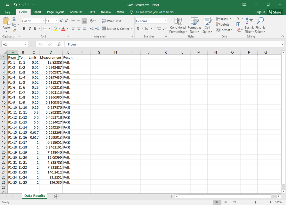Expand the Name Box dropdown arrow

[25, 44]
